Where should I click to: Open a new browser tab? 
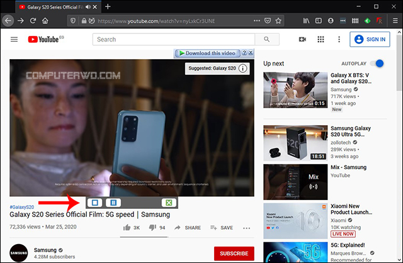[x=108, y=7]
